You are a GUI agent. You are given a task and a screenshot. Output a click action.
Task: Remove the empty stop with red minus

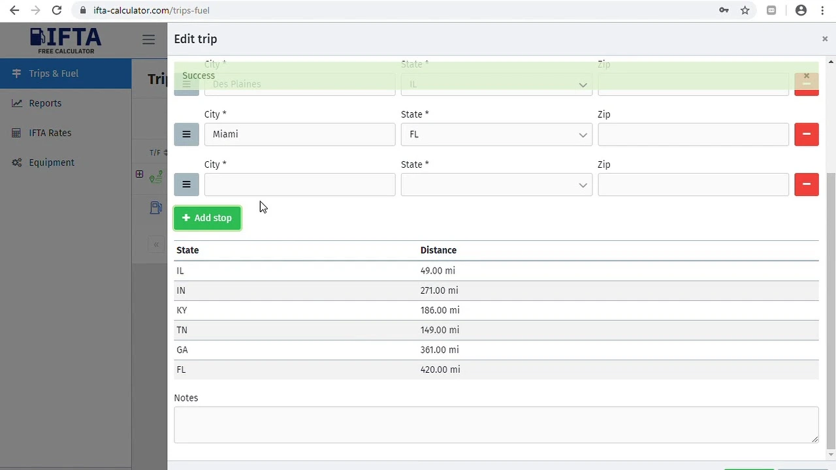point(806,185)
